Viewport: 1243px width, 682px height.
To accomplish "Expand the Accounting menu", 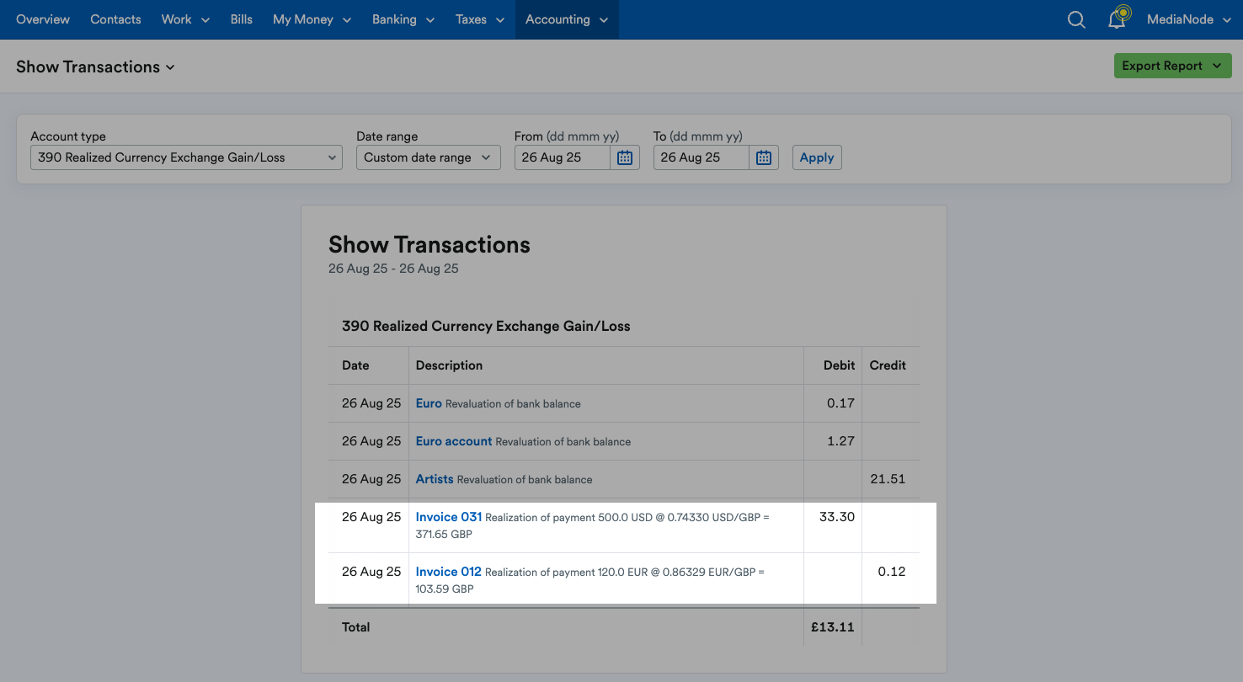I will coord(567,19).
